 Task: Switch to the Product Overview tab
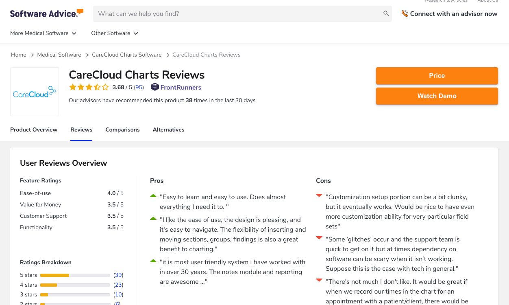(34, 130)
